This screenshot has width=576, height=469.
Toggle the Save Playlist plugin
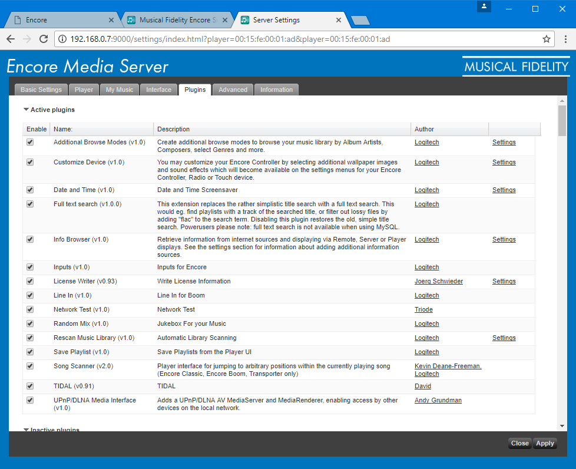tap(30, 352)
